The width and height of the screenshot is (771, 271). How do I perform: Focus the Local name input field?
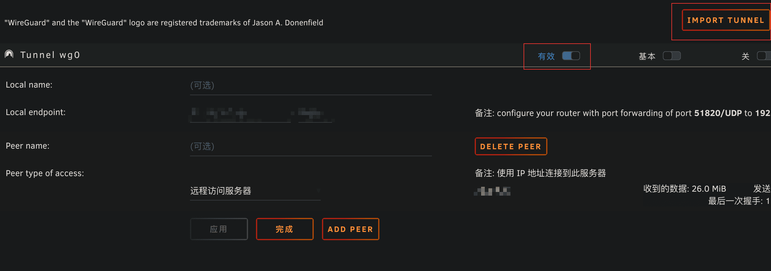pos(311,85)
